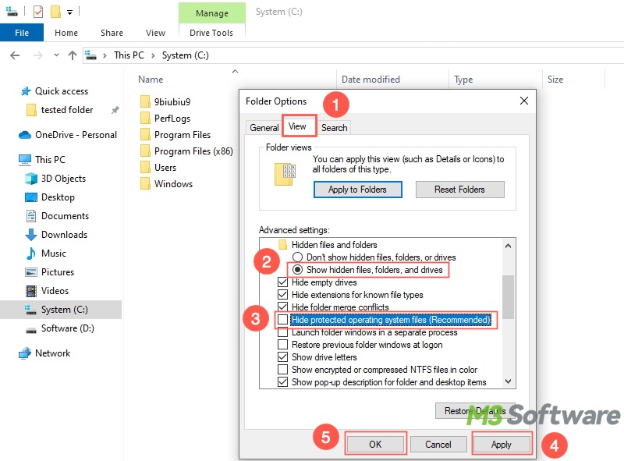Screen dimensions: 624x461
Task: Open the Downloads folder in sidebar
Action: tap(66, 234)
